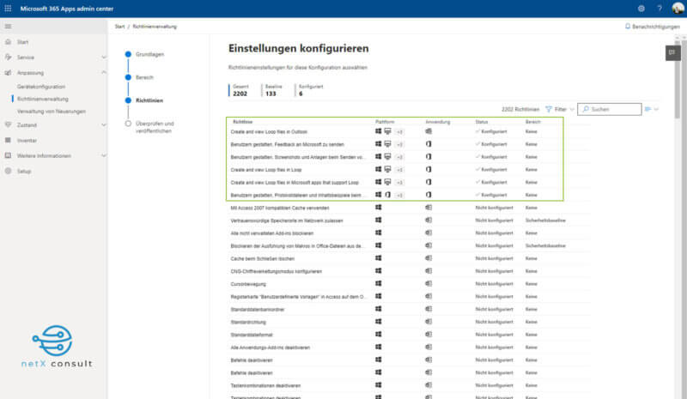The height and width of the screenshot is (399, 687).
Task: Click the Setup gear icon in the sidebar
Action: pos(8,171)
